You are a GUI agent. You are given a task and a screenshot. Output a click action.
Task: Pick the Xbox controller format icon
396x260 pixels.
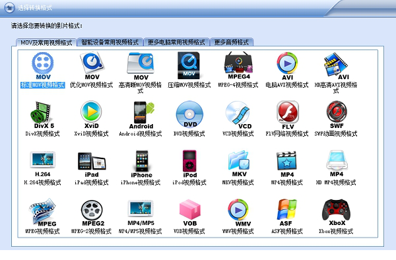tap(337, 212)
